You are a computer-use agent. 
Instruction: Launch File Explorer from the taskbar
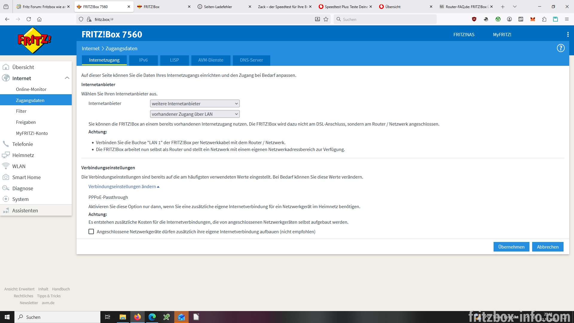point(123,317)
